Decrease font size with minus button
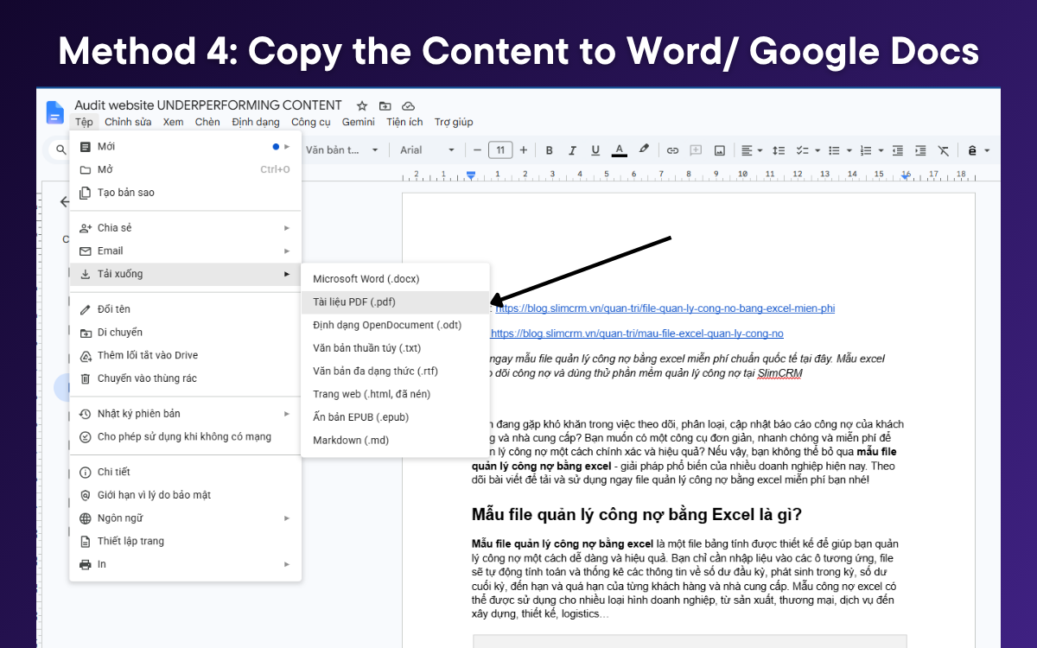 click(477, 150)
